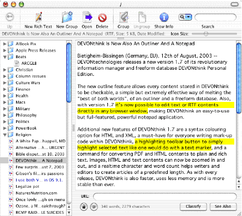
Task: Expand the Philosophy group triangle
Action: pyautogui.click(x=5, y=115)
